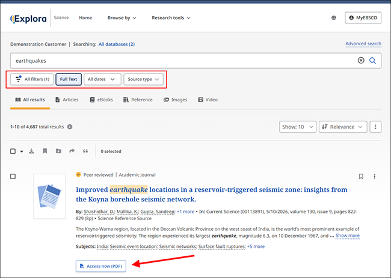The image size is (391, 278).
Task: Open the Relevance sort dropdown
Action: click(x=343, y=127)
